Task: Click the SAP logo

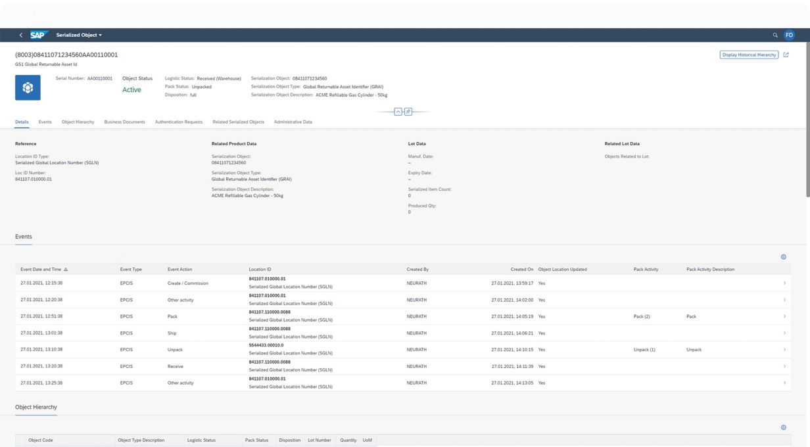Action: click(x=39, y=35)
